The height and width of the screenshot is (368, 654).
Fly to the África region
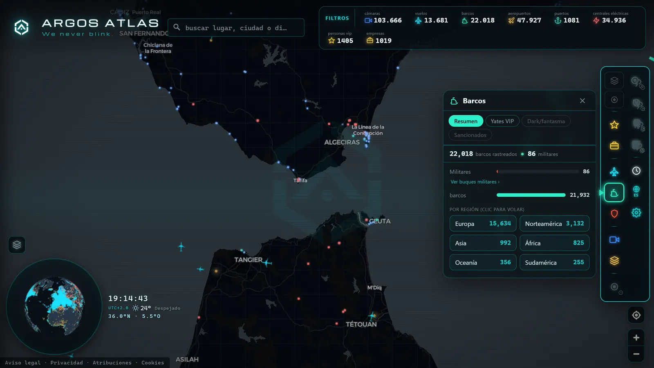coord(554,243)
